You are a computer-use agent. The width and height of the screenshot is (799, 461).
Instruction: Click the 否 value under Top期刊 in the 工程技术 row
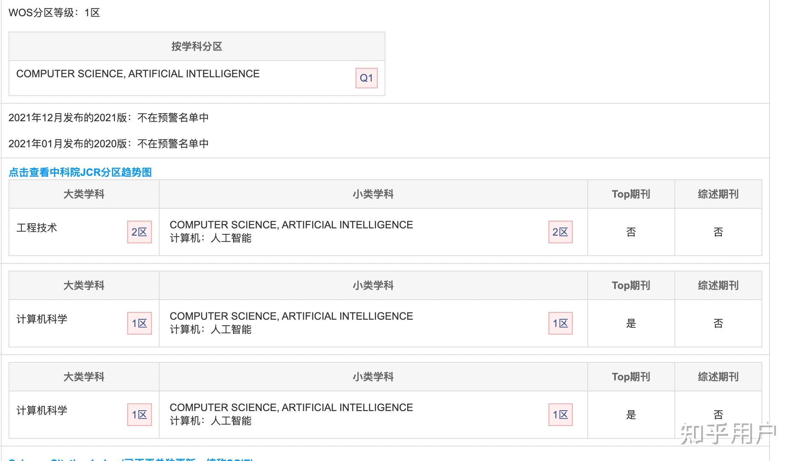tap(631, 232)
